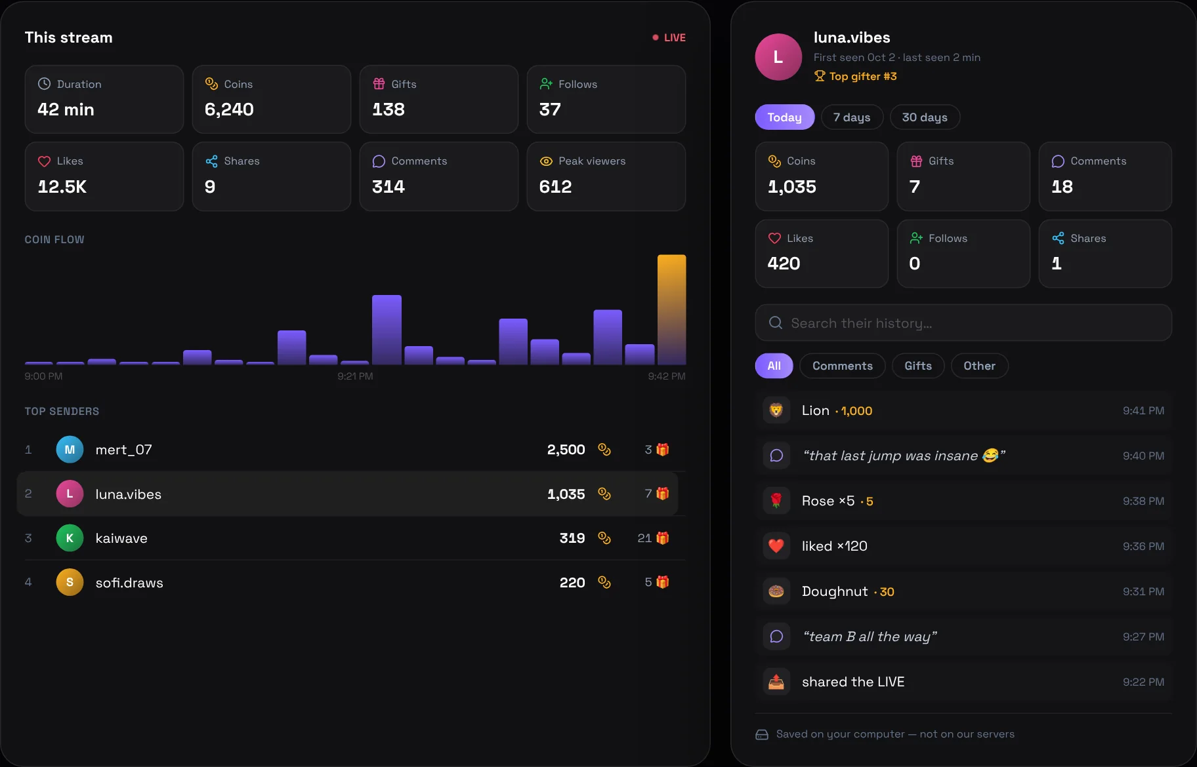Click the red heart icon on liked ×120
The height and width of the screenshot is (767, 1197).
coord(776,546)
